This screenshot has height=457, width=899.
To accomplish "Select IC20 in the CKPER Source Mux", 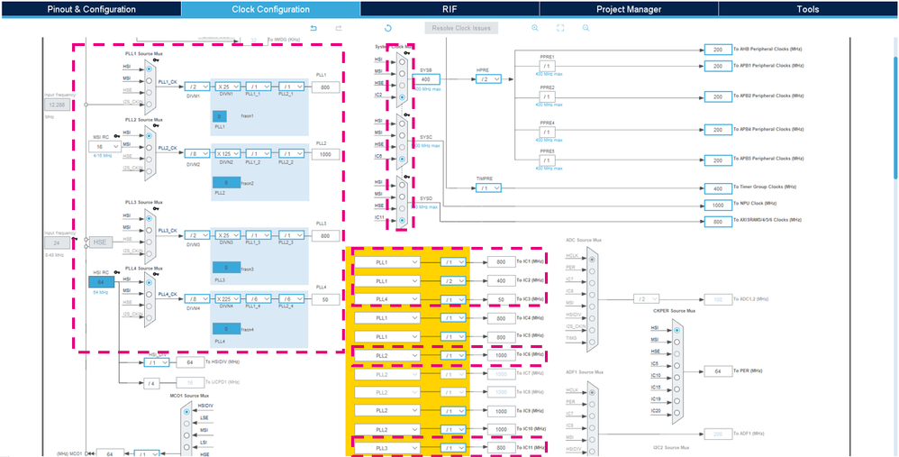I will click(677, 413).
